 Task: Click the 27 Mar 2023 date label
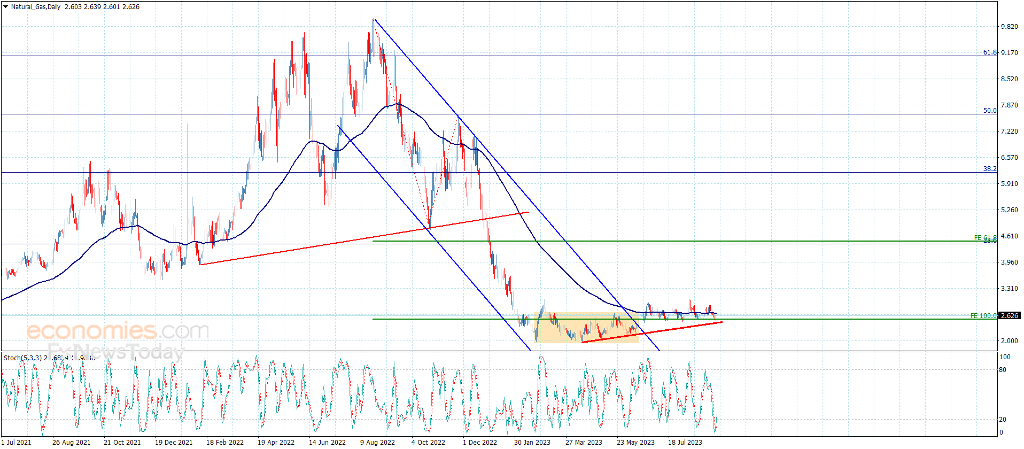pyautogui.click(x=584, y=442)
